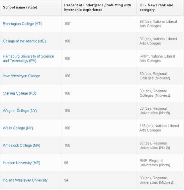Viewport: 184px width, 190px height.
Task: Open the Bennington College (VT) link
Action: pos(22,24)
